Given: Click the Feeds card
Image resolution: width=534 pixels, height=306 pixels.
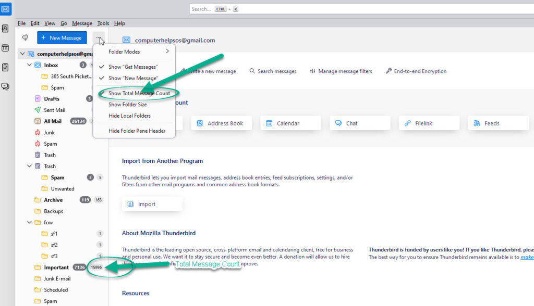Looking at the screenshot, I should (x=498, y=123).
